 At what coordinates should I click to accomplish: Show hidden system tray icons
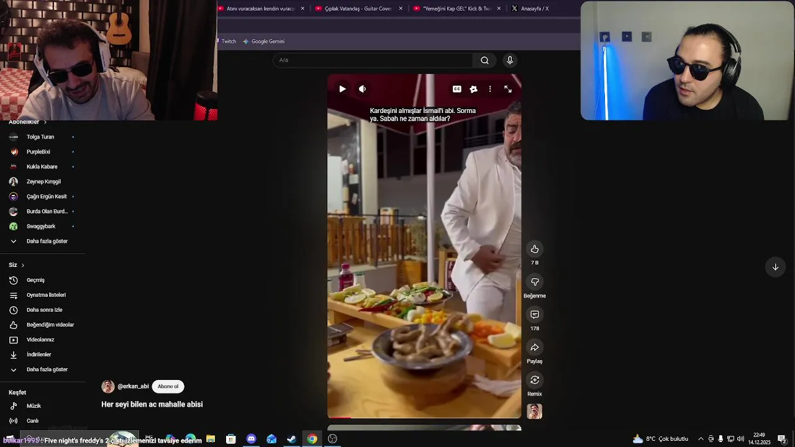(x=701, y=439)
